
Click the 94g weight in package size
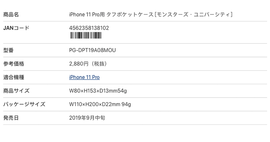[x=126, y=104]
